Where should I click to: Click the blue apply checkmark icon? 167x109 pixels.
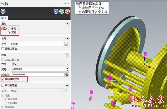pyautogui.click(x=56, y=11)
